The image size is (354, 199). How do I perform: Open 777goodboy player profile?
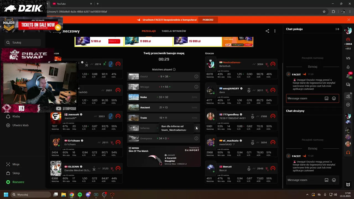(x=231, y=114)
